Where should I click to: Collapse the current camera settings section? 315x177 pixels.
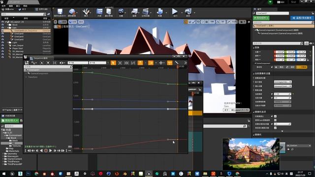(x=254, y=73)
